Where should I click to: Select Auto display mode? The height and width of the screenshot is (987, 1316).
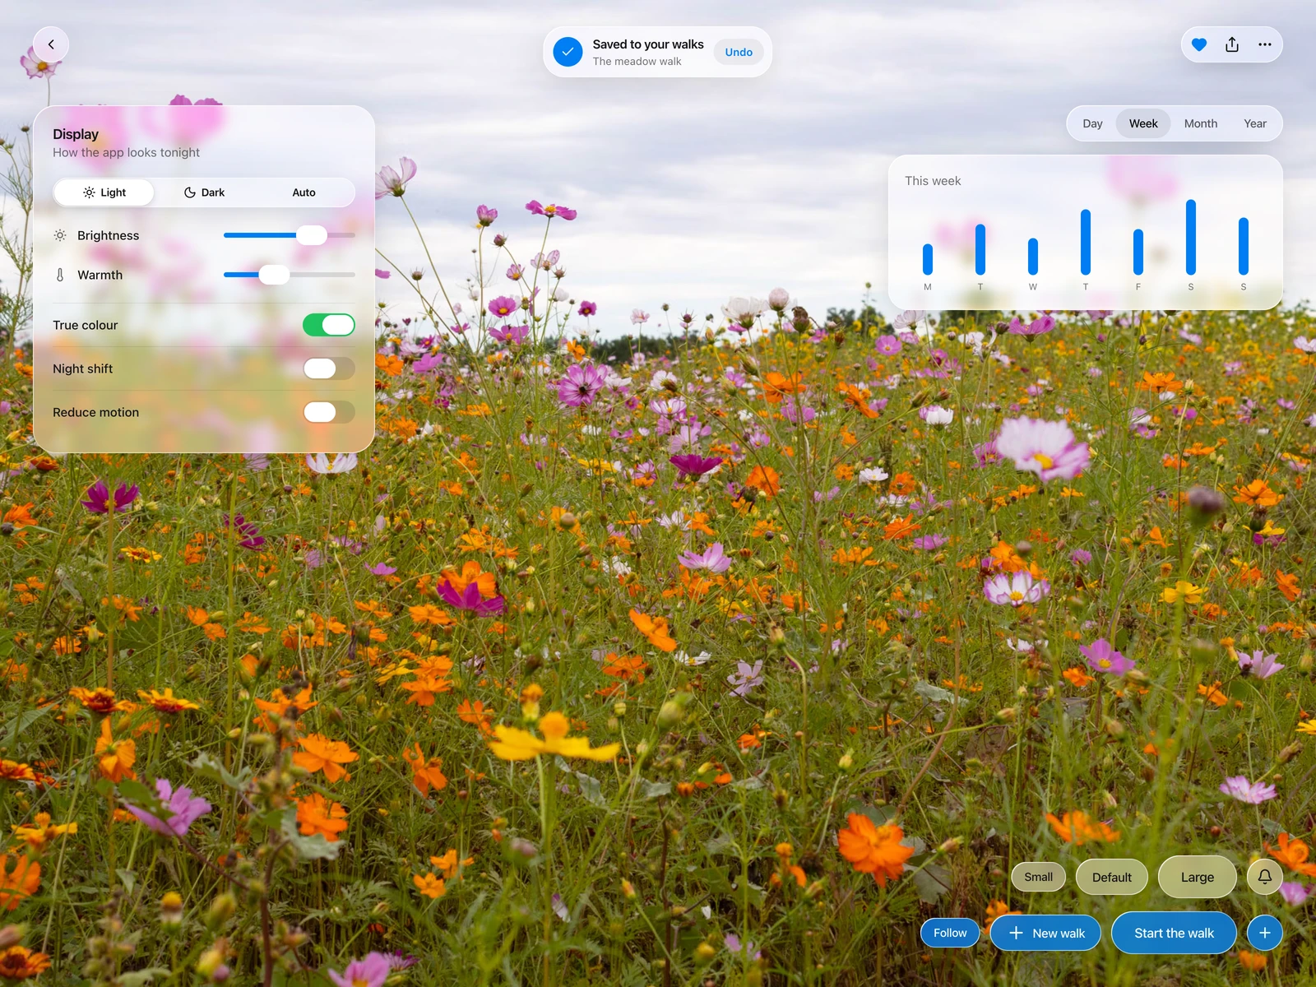click(x=304, y=192)
